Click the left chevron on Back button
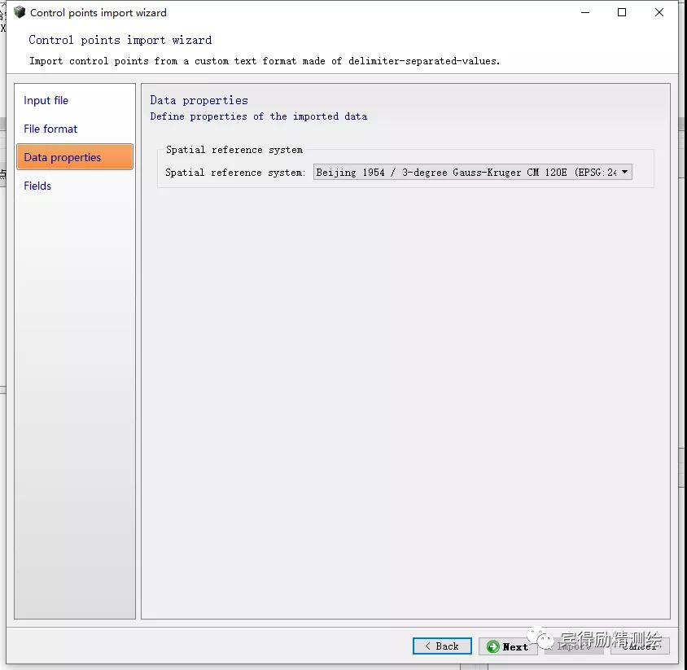The image size is (687, 670). 427,646
